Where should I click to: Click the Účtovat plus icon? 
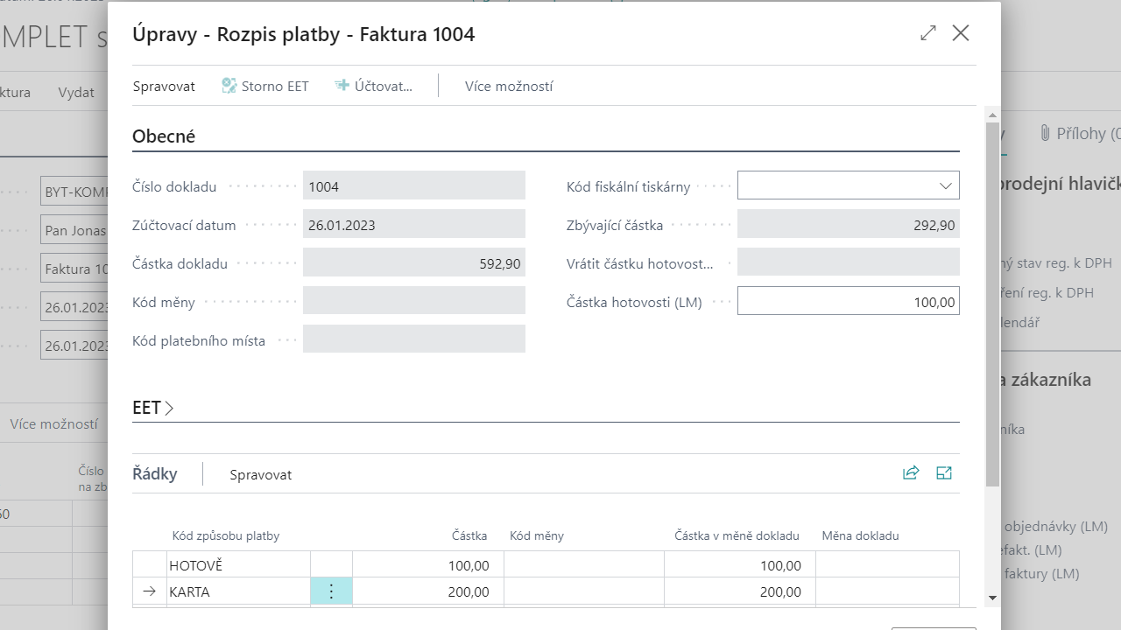click(342, 86)
